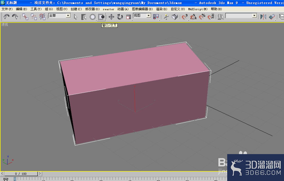Click the Edit Named Selection Sets icon
The height and width of the screenshot is (181, 284).
[221, 17]
